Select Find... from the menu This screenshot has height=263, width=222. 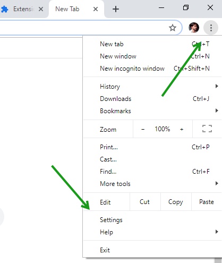[x=152, y=172]
